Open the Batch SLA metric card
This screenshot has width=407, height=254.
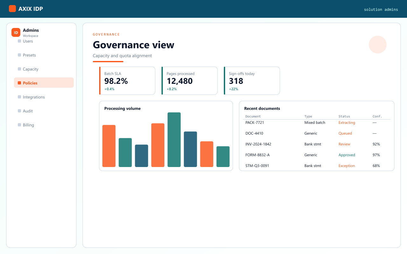(127, 81)
